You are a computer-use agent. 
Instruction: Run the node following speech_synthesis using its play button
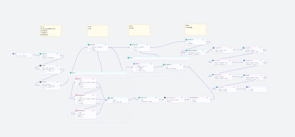coord(207,98)
